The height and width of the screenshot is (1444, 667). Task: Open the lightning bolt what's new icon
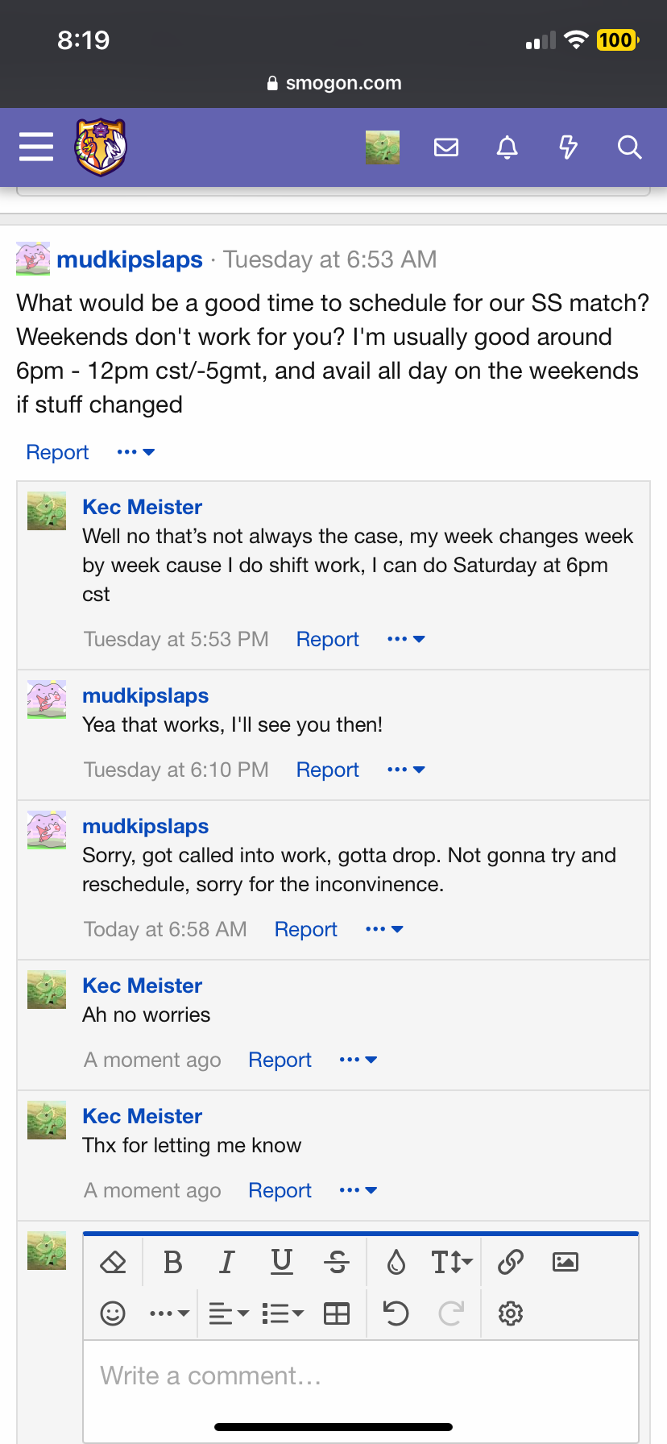point(568,147)
